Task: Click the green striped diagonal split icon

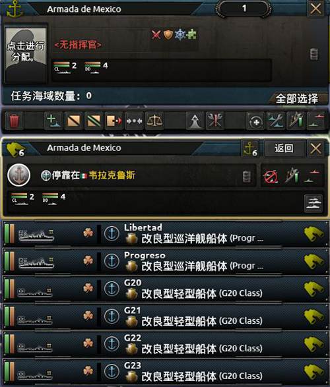Action: pos(94,121)
